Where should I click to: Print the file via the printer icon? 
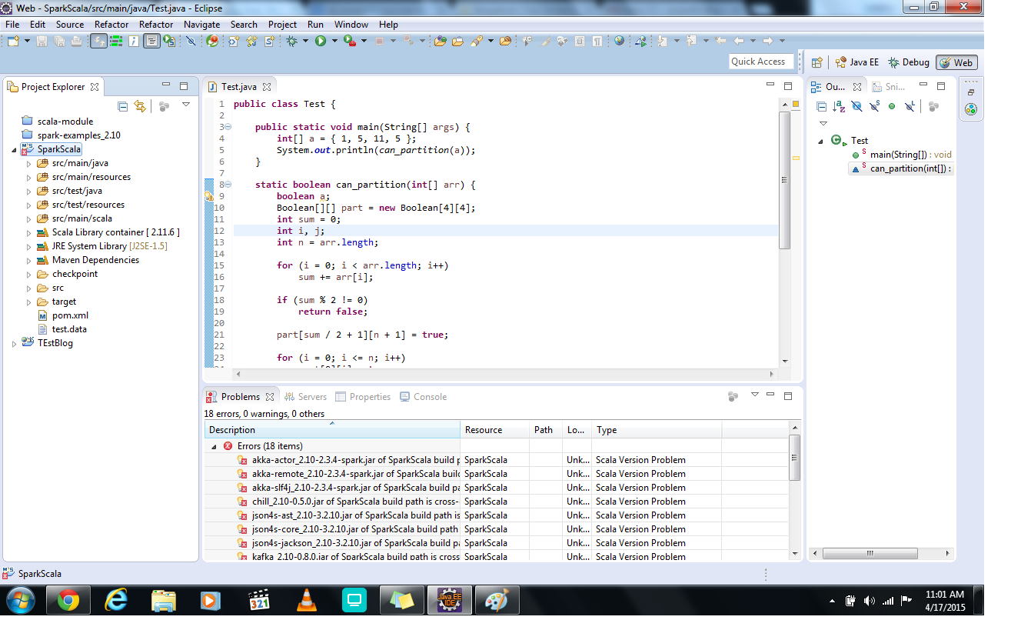point(76,41)
